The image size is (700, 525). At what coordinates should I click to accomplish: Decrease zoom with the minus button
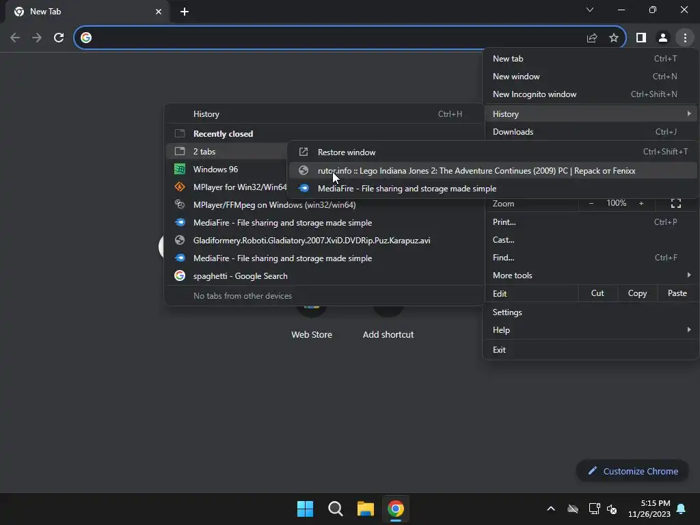click(x=591, y=204)
